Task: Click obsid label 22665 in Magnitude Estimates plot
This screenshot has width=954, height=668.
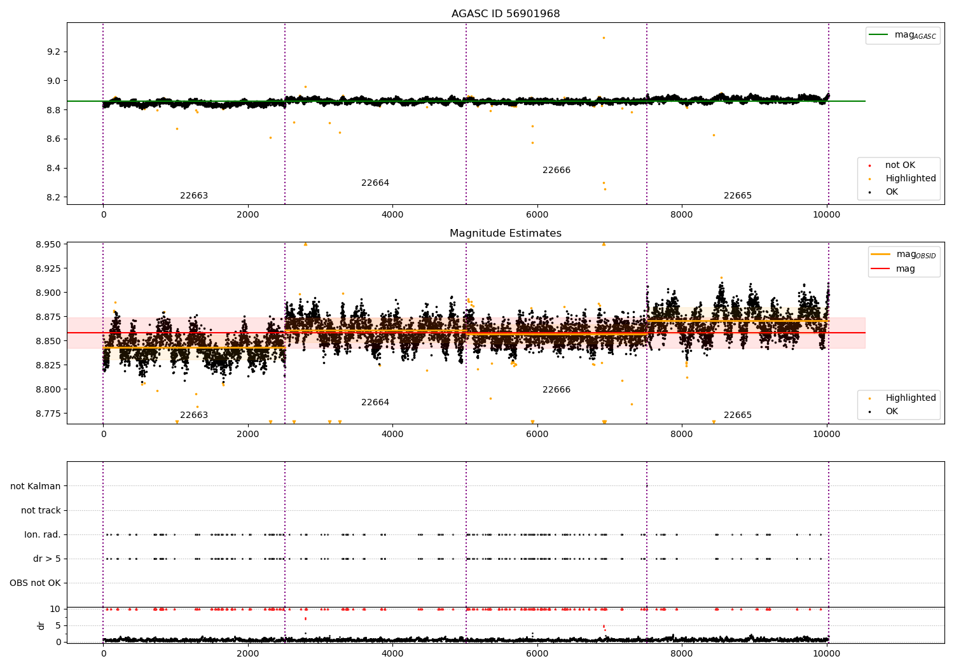Action: (738, 415)
